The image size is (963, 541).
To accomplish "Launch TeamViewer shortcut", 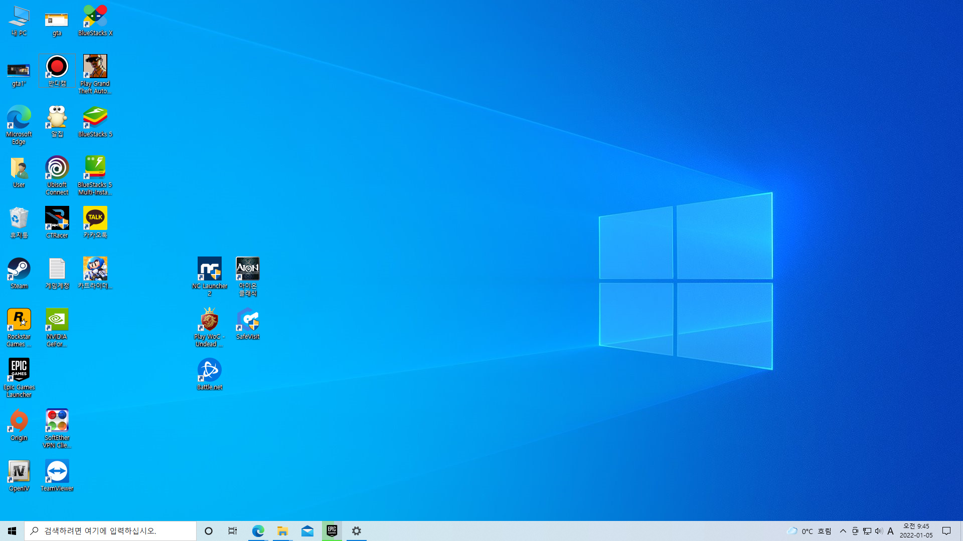I will coord(57,476).
